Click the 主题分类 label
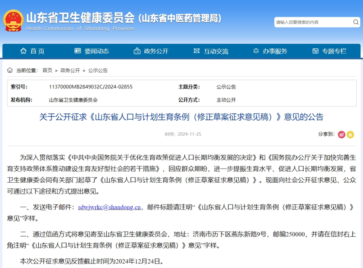The image size is (363, 268). pos(189,87)
